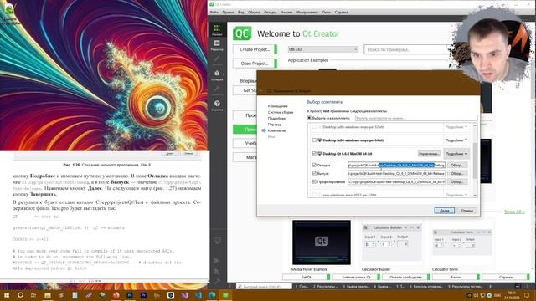
Task: Click the target selector monitor icon in sidebar
Action: click(x=217, y=241)
